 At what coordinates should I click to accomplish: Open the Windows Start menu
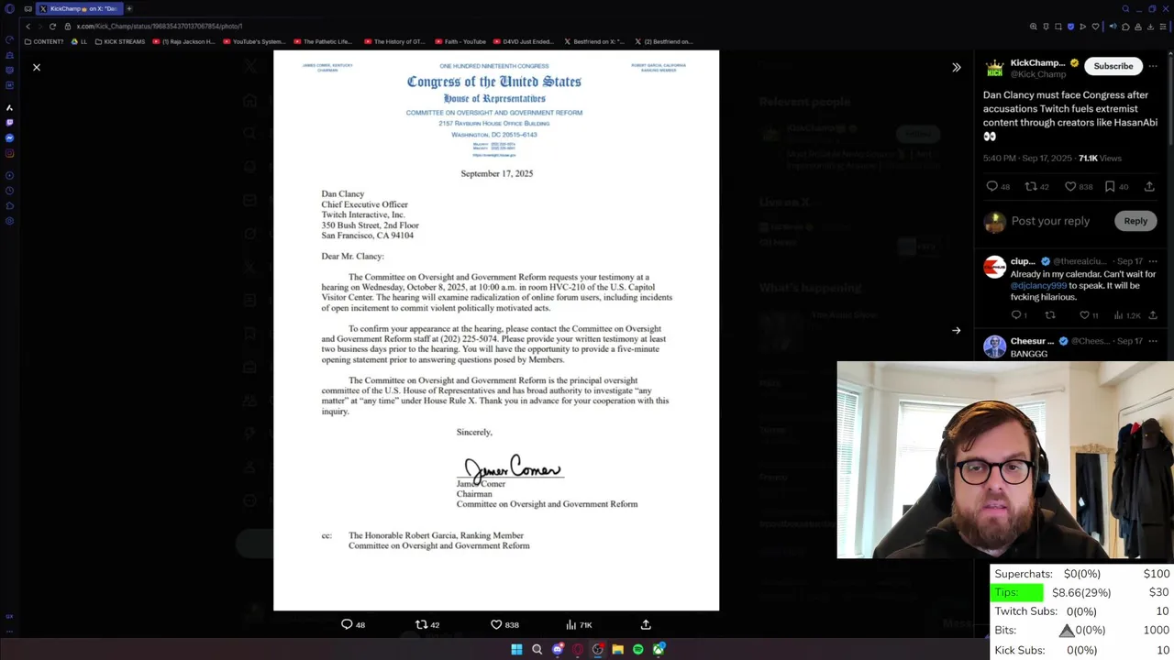click(516, 649)
